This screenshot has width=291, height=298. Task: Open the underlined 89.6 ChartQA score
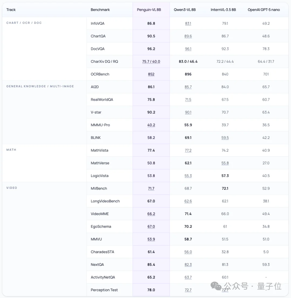pyautogui.click(x=188, y=36)
